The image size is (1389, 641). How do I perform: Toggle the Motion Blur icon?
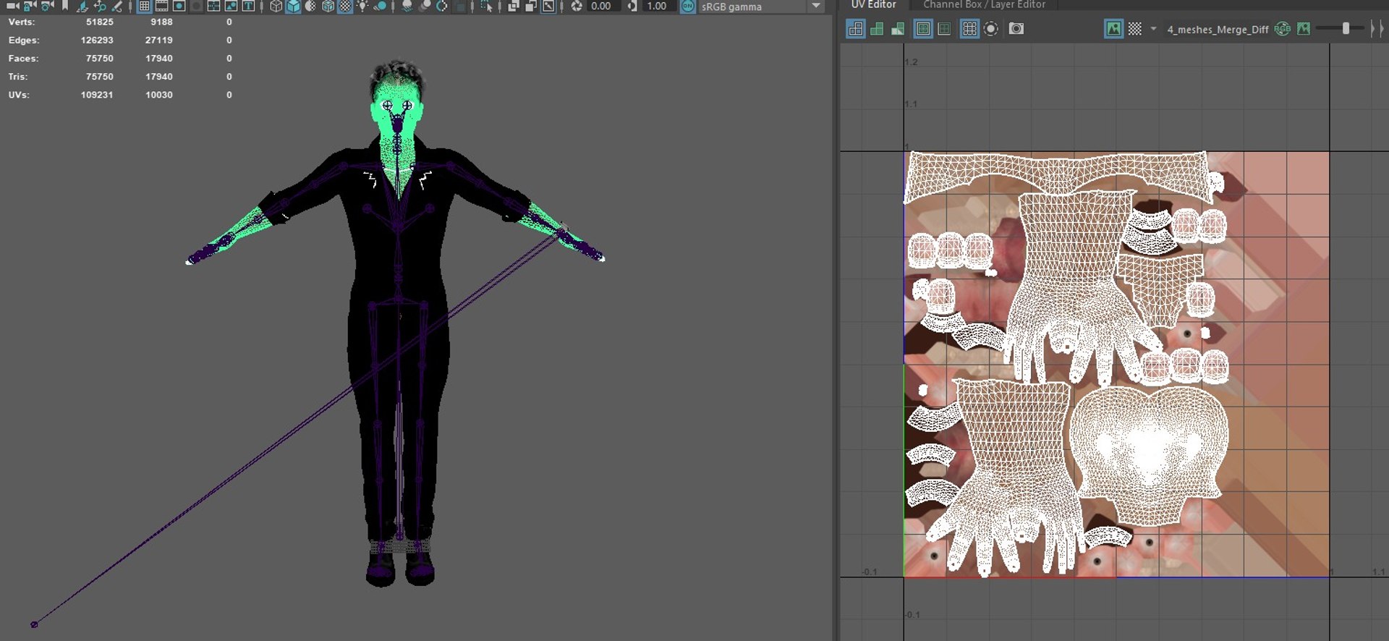point(425,6)
